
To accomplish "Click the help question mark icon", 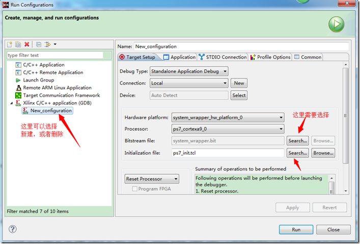I will click(x=13, y=229).
